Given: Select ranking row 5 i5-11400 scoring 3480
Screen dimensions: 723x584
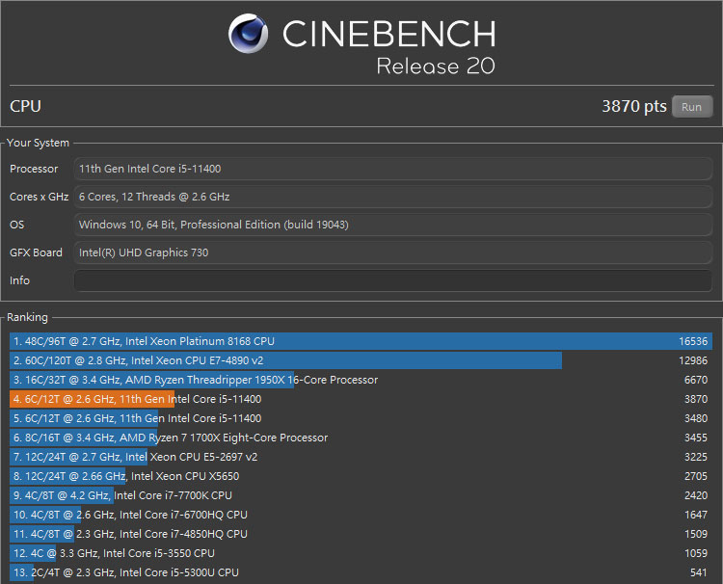Looking at the screenshot, I should pyautogui.click(x=361, y=418).
